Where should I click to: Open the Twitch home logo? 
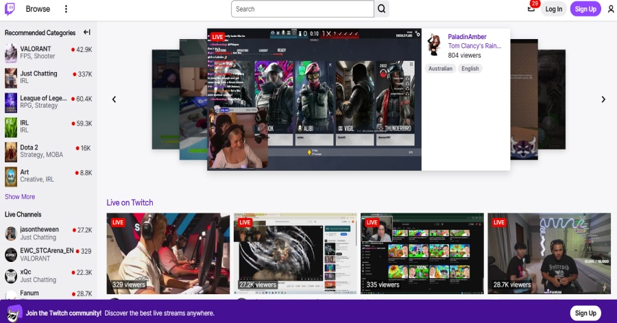tap(10, 9)
